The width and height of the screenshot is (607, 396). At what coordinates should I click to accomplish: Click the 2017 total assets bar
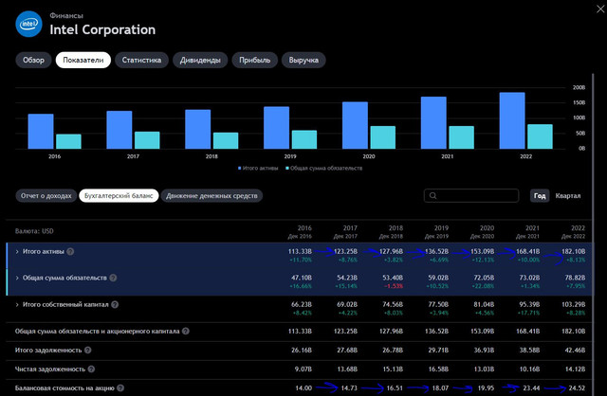click(x=120, y=130)
